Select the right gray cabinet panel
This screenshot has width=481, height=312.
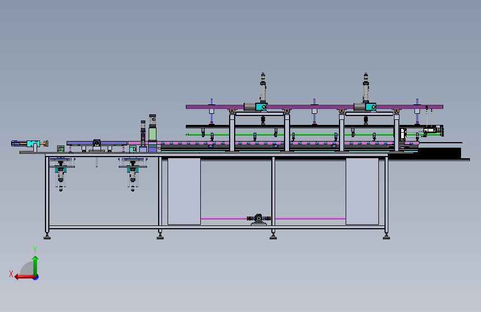pyautogui.click(x=362, y=191)
